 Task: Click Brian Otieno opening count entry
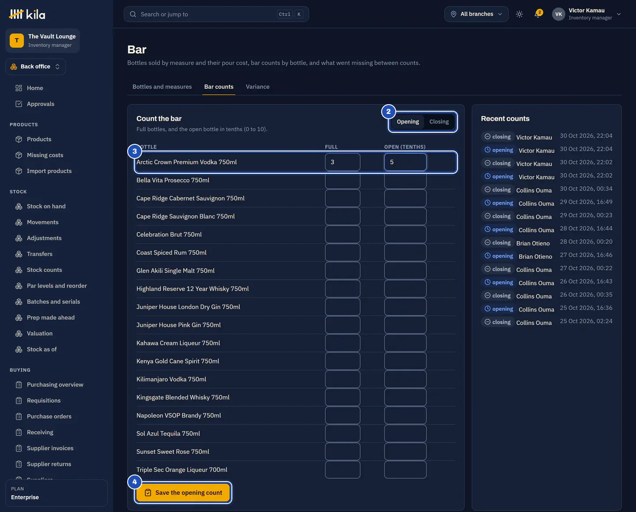pyautogui.click(x=547, y=256)
